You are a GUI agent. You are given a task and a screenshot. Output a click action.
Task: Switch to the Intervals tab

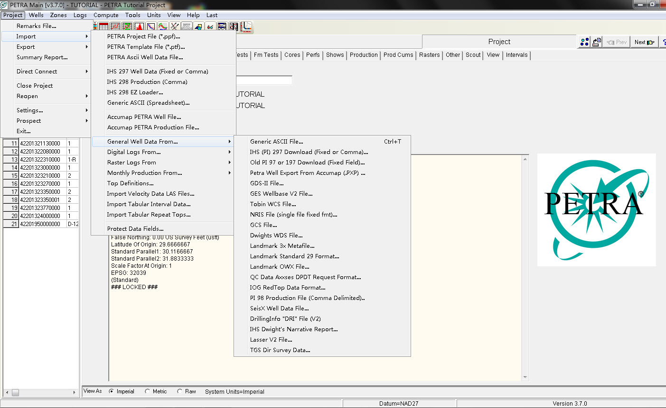(516, 55)
